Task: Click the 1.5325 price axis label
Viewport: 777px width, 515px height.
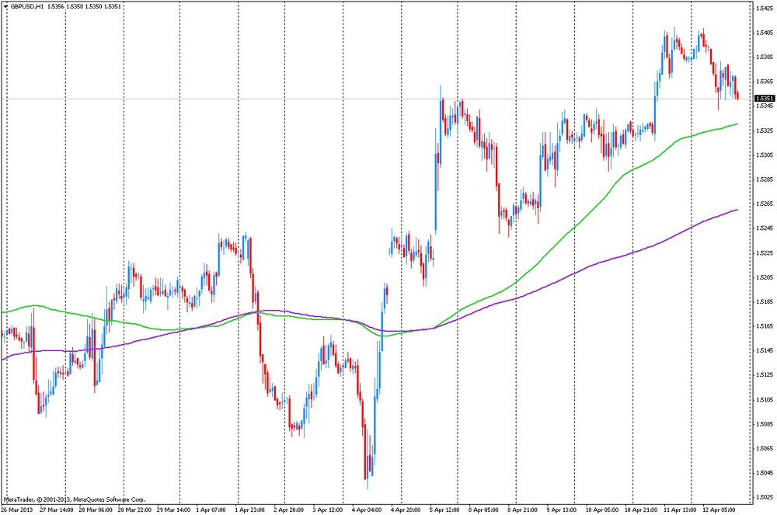Action: tap(765, 130)
